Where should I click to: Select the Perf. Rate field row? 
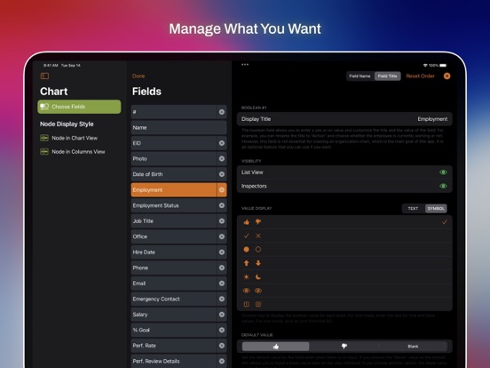(x=173, y=346)
